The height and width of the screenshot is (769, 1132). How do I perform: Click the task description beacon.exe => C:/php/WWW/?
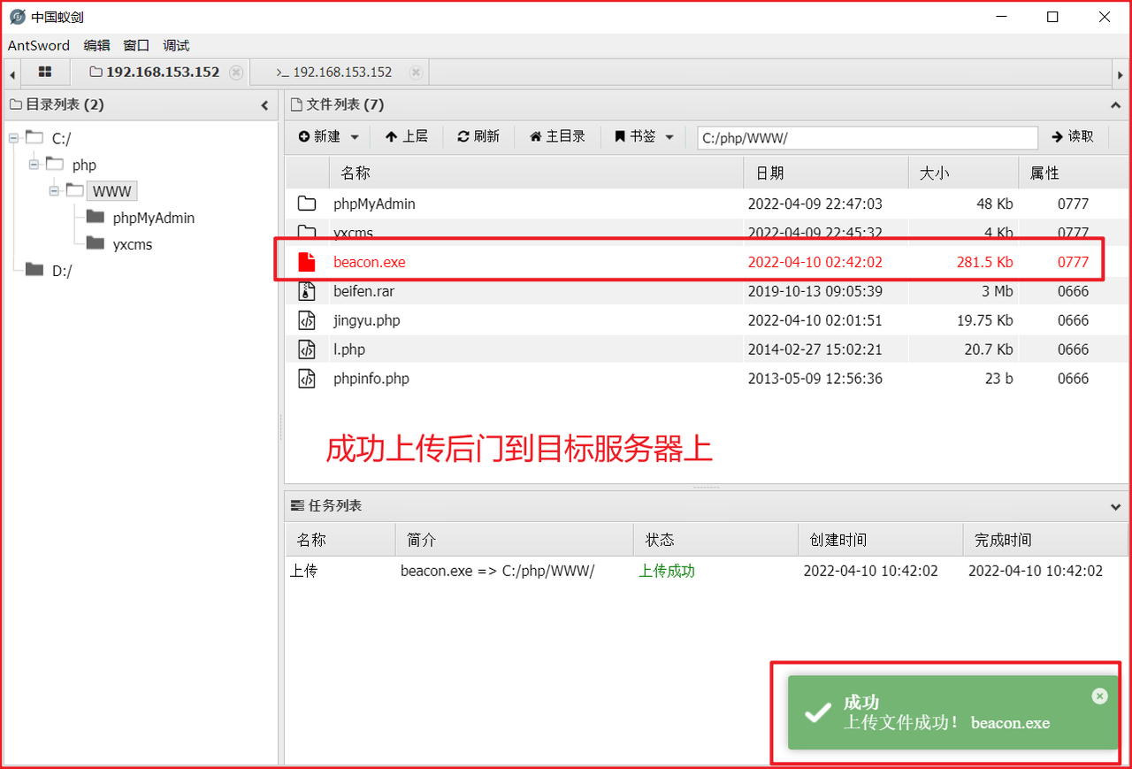click(x=497, y=571)
